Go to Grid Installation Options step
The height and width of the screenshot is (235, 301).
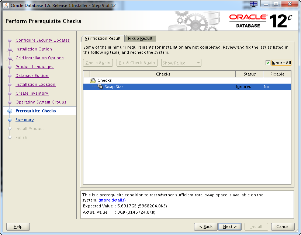pyautogui.click(x=39, y=58)
